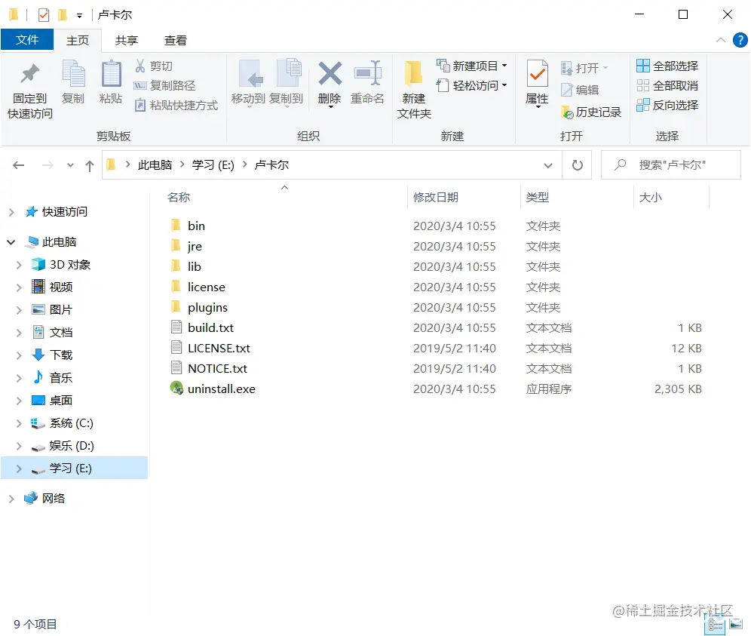Switch to the Home (主页) tab

click(x=78, y=40)
